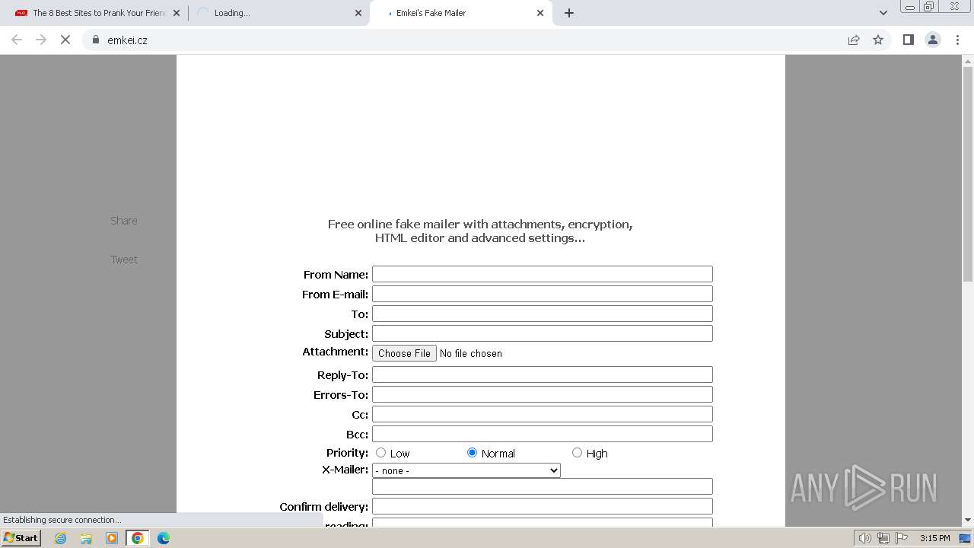Click the Reply-To input field
The height and width of the screenshot is (548, 974).
click(x=543, y=374)
